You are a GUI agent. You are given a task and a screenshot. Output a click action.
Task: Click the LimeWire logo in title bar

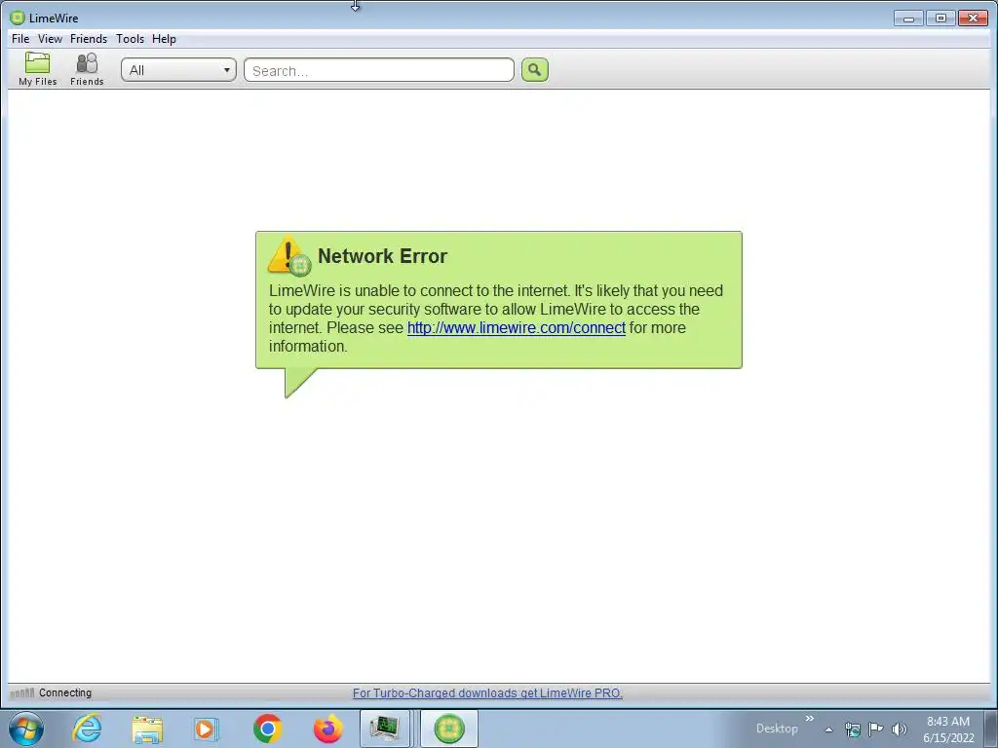(18, 18)
